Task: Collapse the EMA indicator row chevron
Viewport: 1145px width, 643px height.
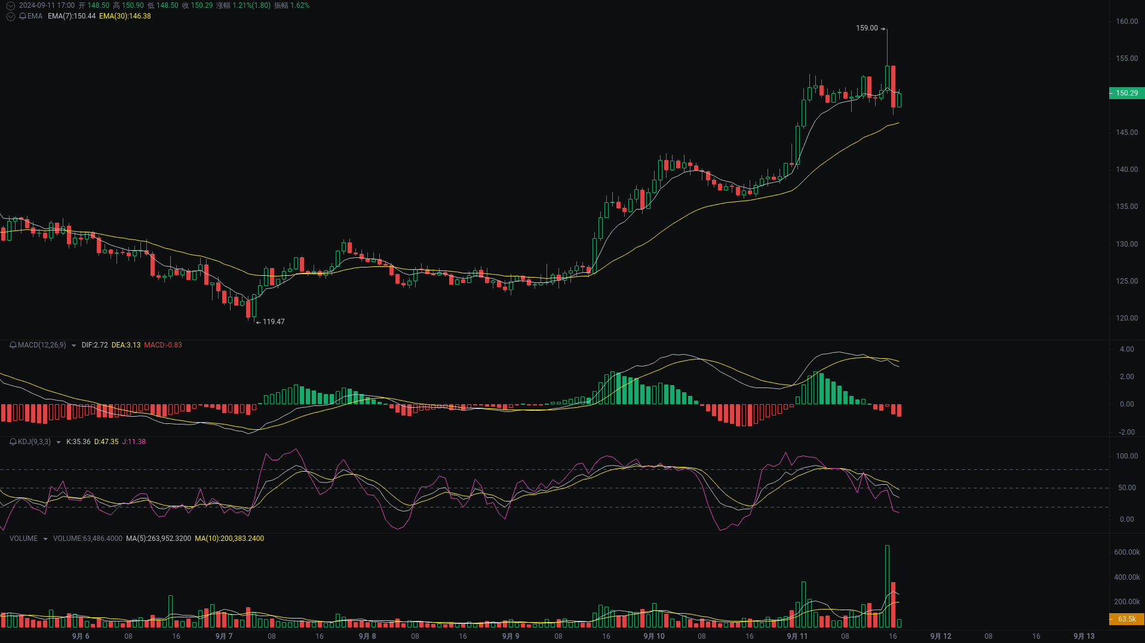Action: [x=10, y=16]
